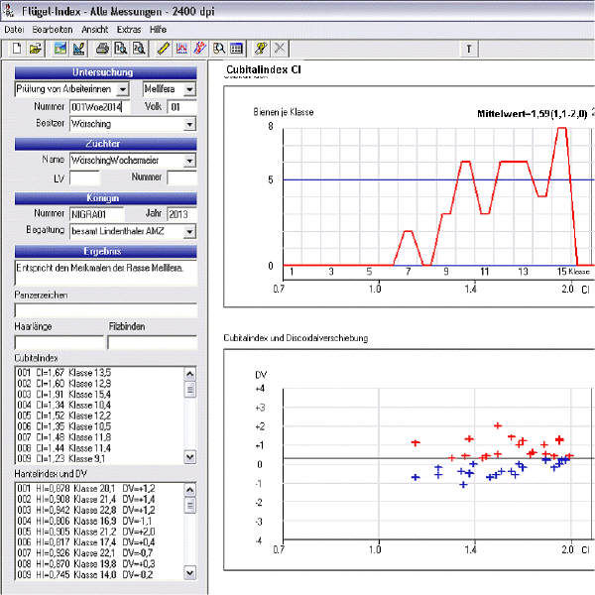Open the Mellifera race dropdown
Viewport: 595px width, 595px height.
point(189,89)
